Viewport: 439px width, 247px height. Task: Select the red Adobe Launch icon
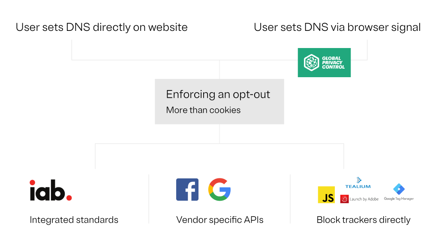pos(344,199)
